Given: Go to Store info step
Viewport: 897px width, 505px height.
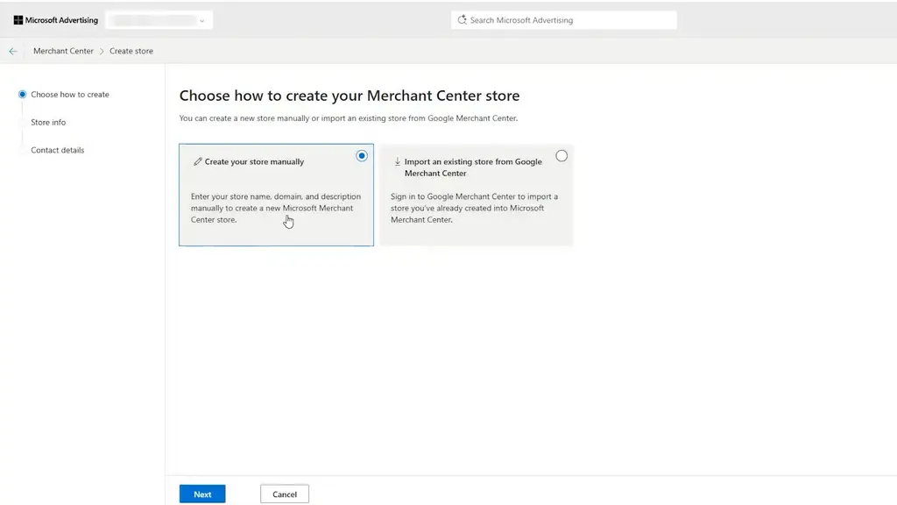Looking at the screenshot, I should pyautogui.click(x=48, y=122).
